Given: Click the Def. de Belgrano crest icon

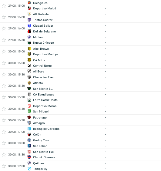Looking at the screenshot, I should click(x=29, y=32).
